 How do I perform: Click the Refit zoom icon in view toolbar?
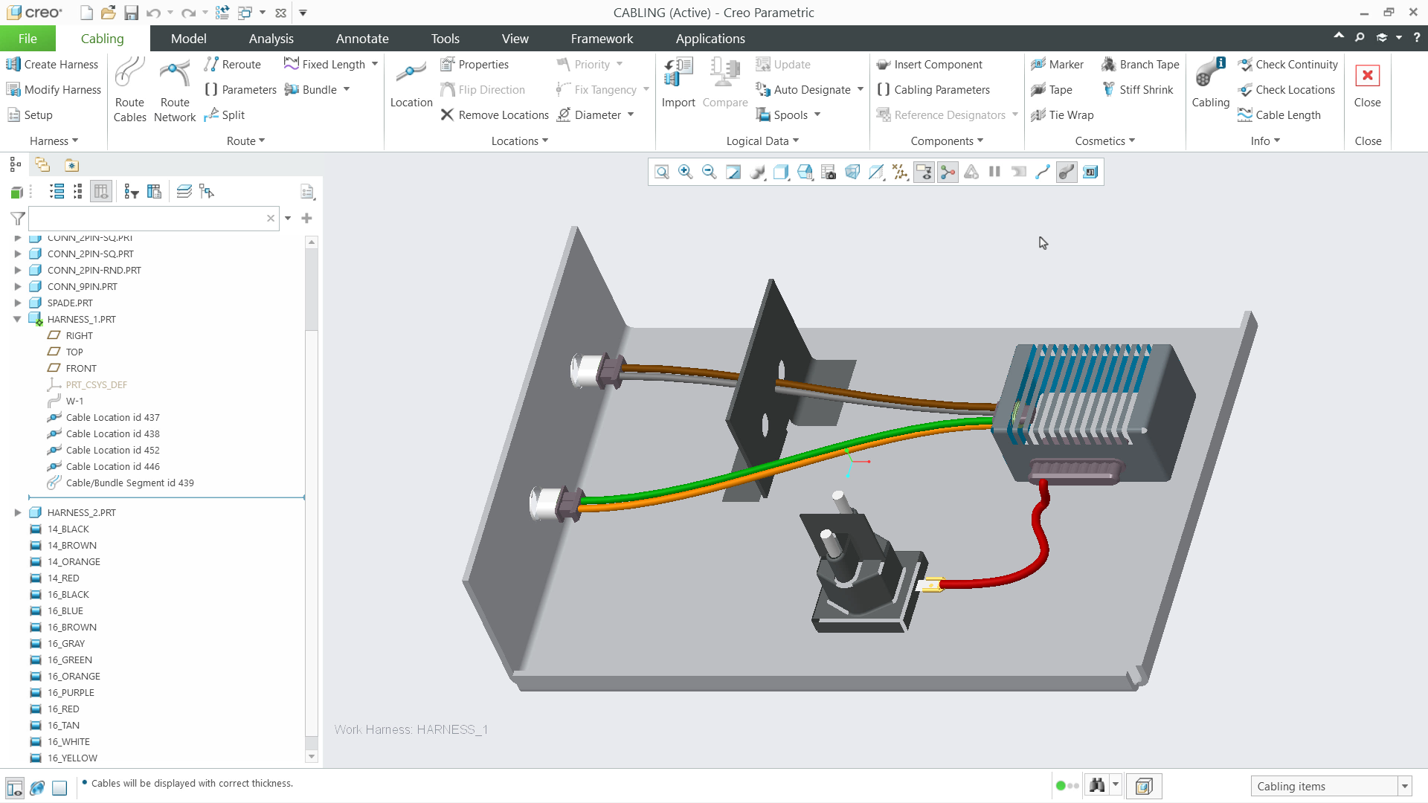[x=662, y=172]
